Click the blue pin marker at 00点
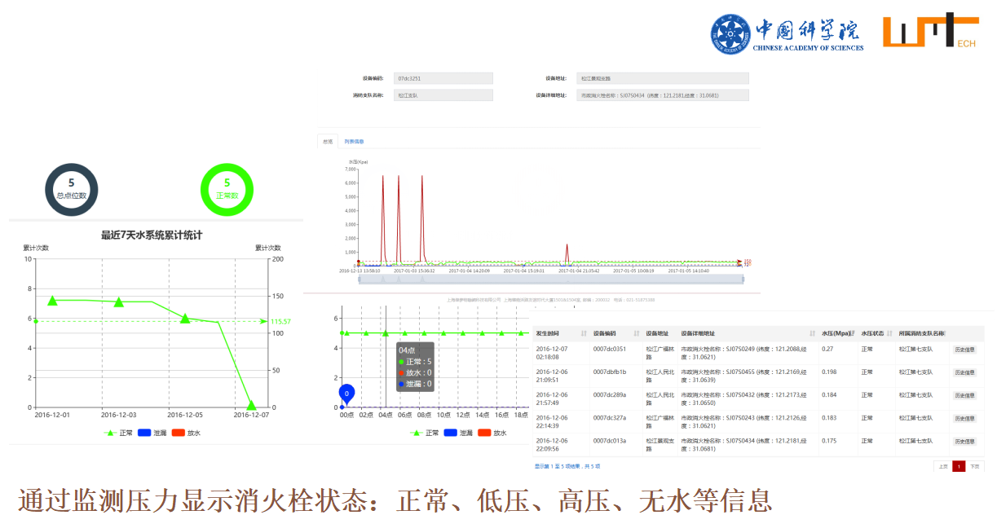This screenshot has height=515, width=997. pos(346,394)
